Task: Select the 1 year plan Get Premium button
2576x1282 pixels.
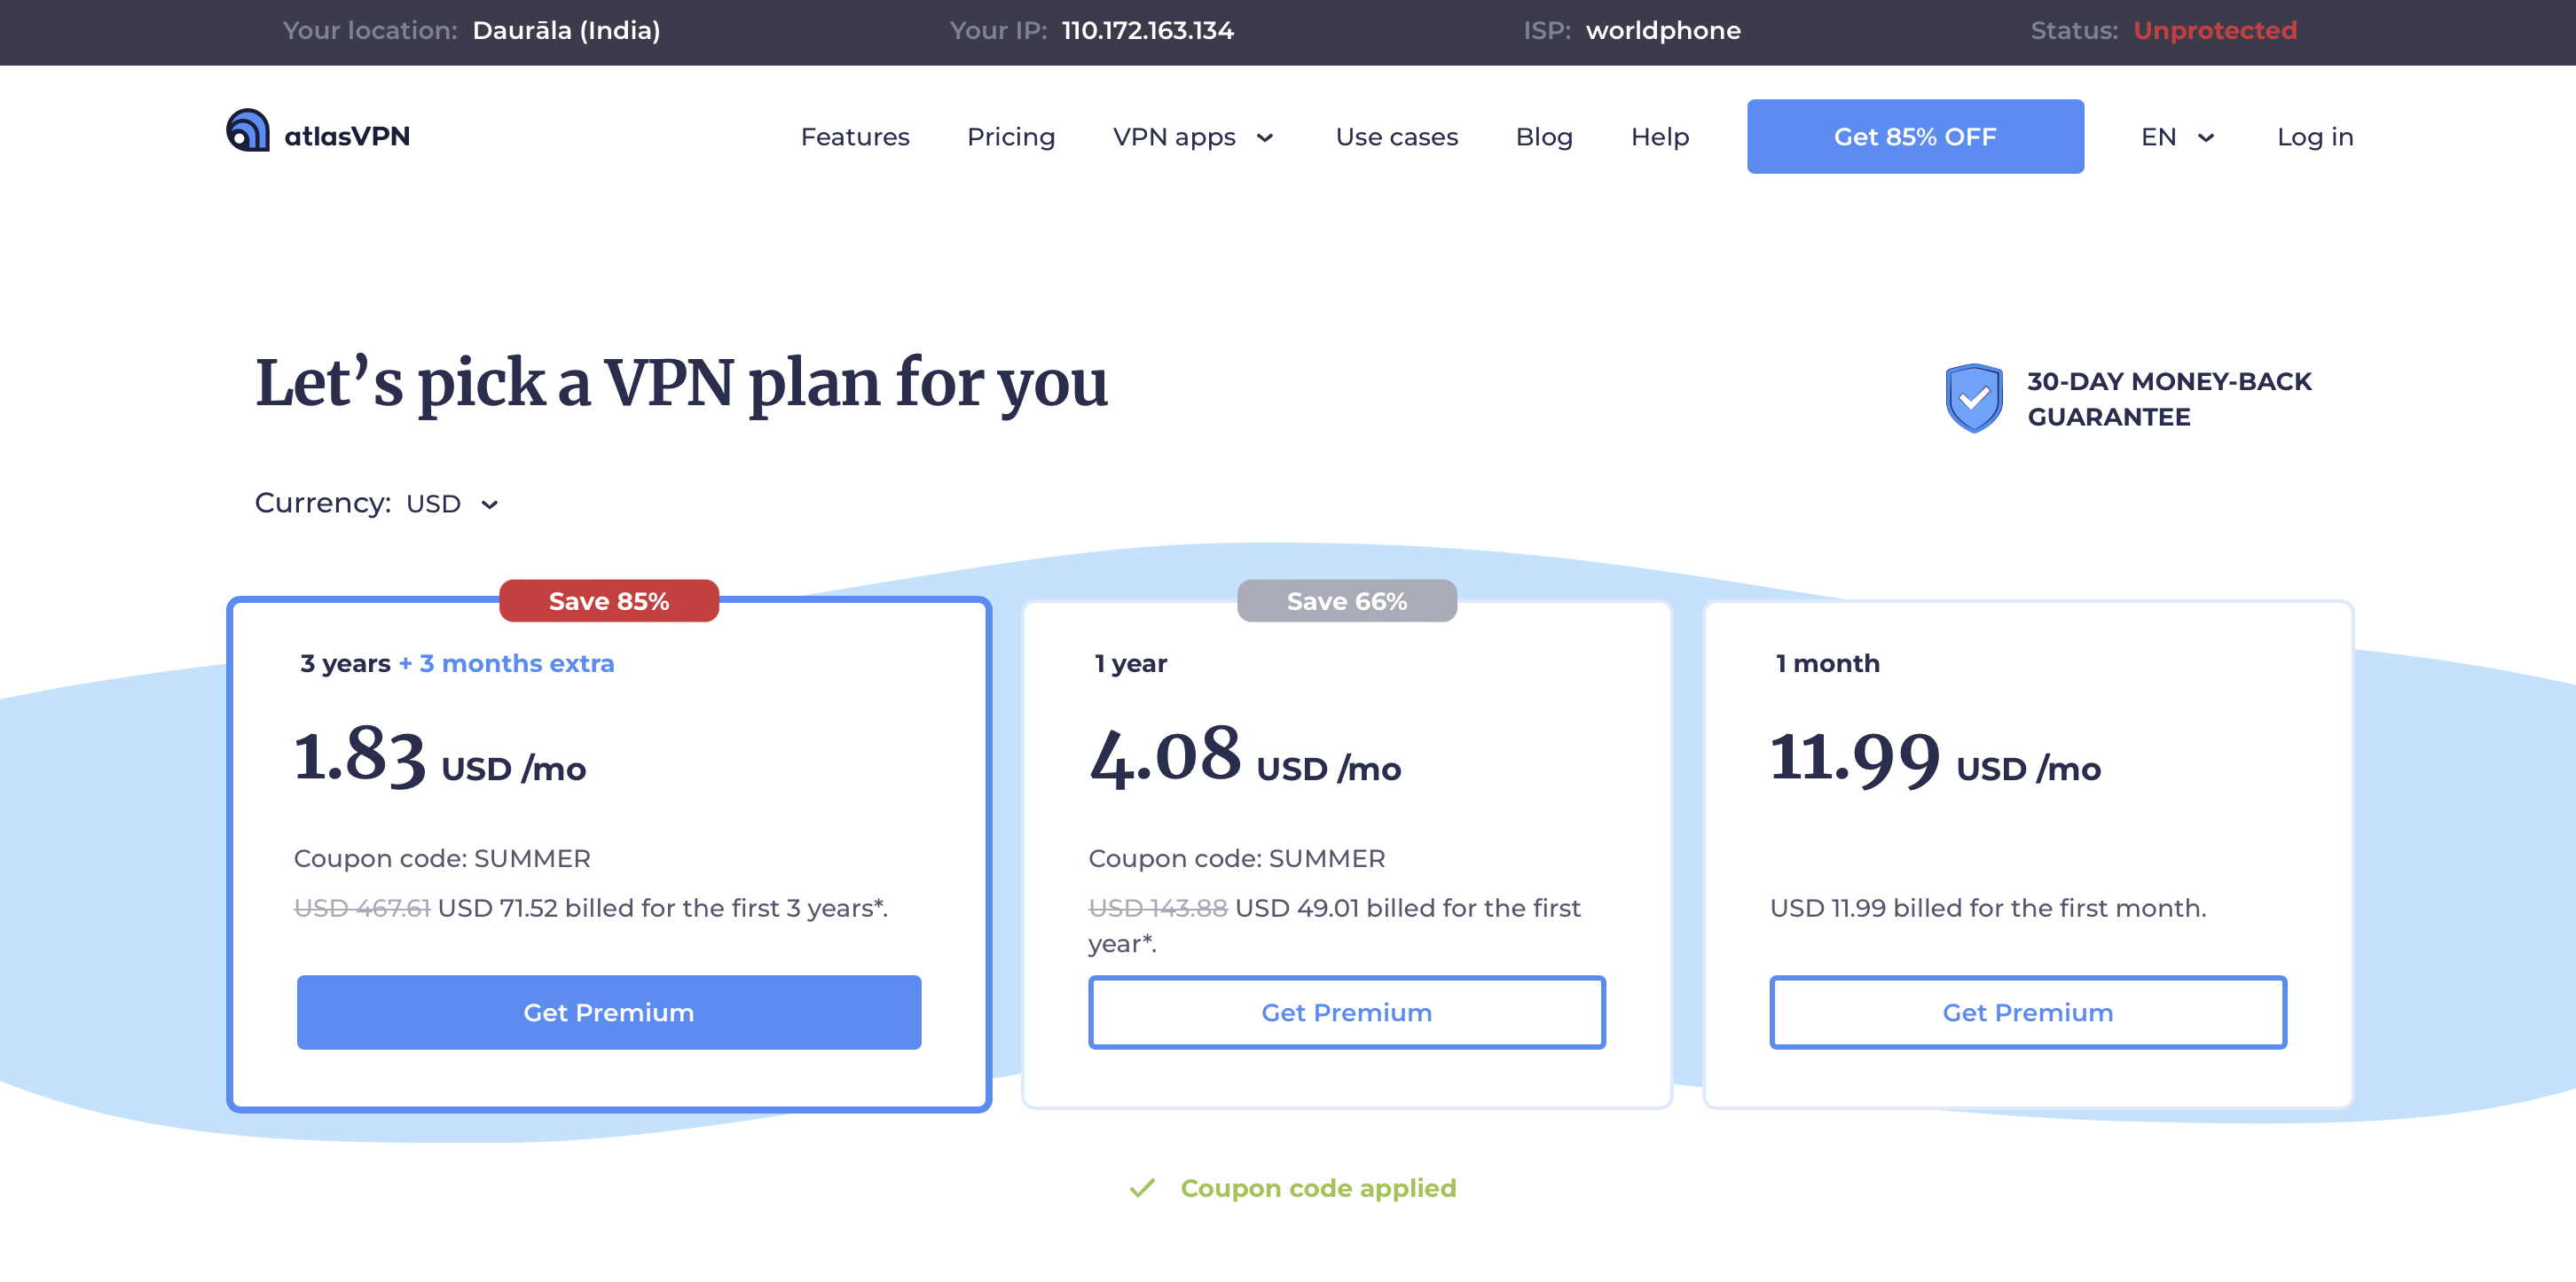Action: coord(1346,1012)
